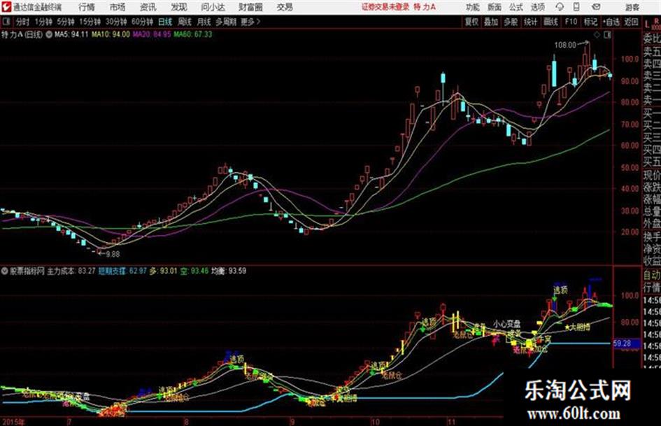Click the 证券交易未登录 status text
Viewport: 661px width, 426px height.
pos(385,7)
